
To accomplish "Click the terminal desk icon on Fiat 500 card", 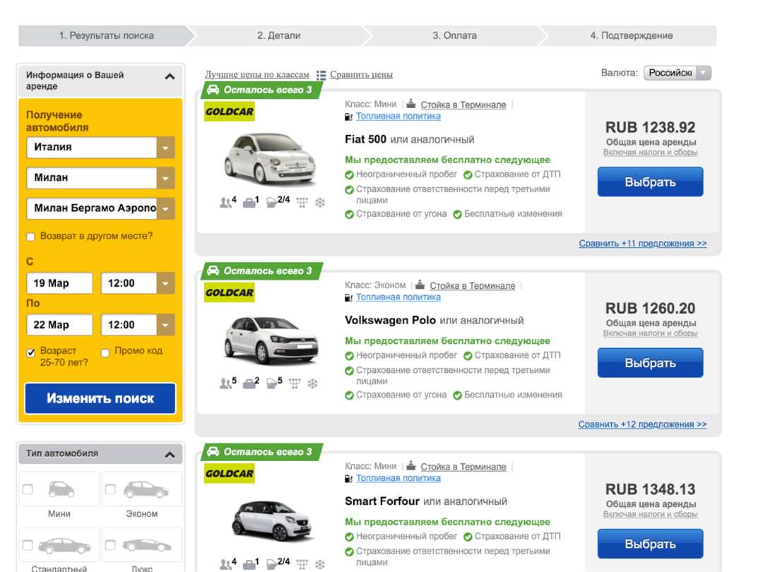I will coord(411,104).
